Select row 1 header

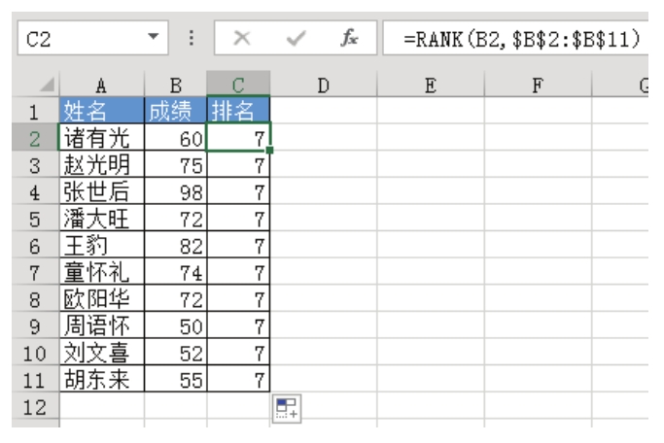pos(28,108)
